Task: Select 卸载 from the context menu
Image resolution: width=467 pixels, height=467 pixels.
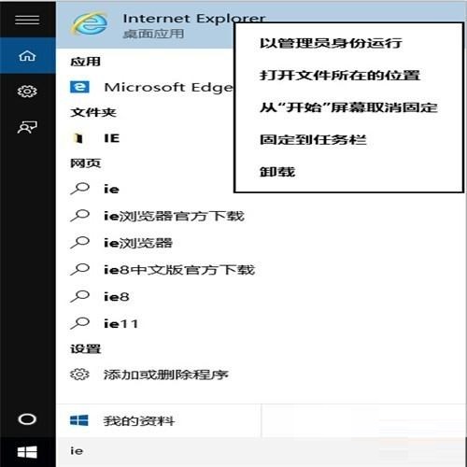Action: pos(277,172)
